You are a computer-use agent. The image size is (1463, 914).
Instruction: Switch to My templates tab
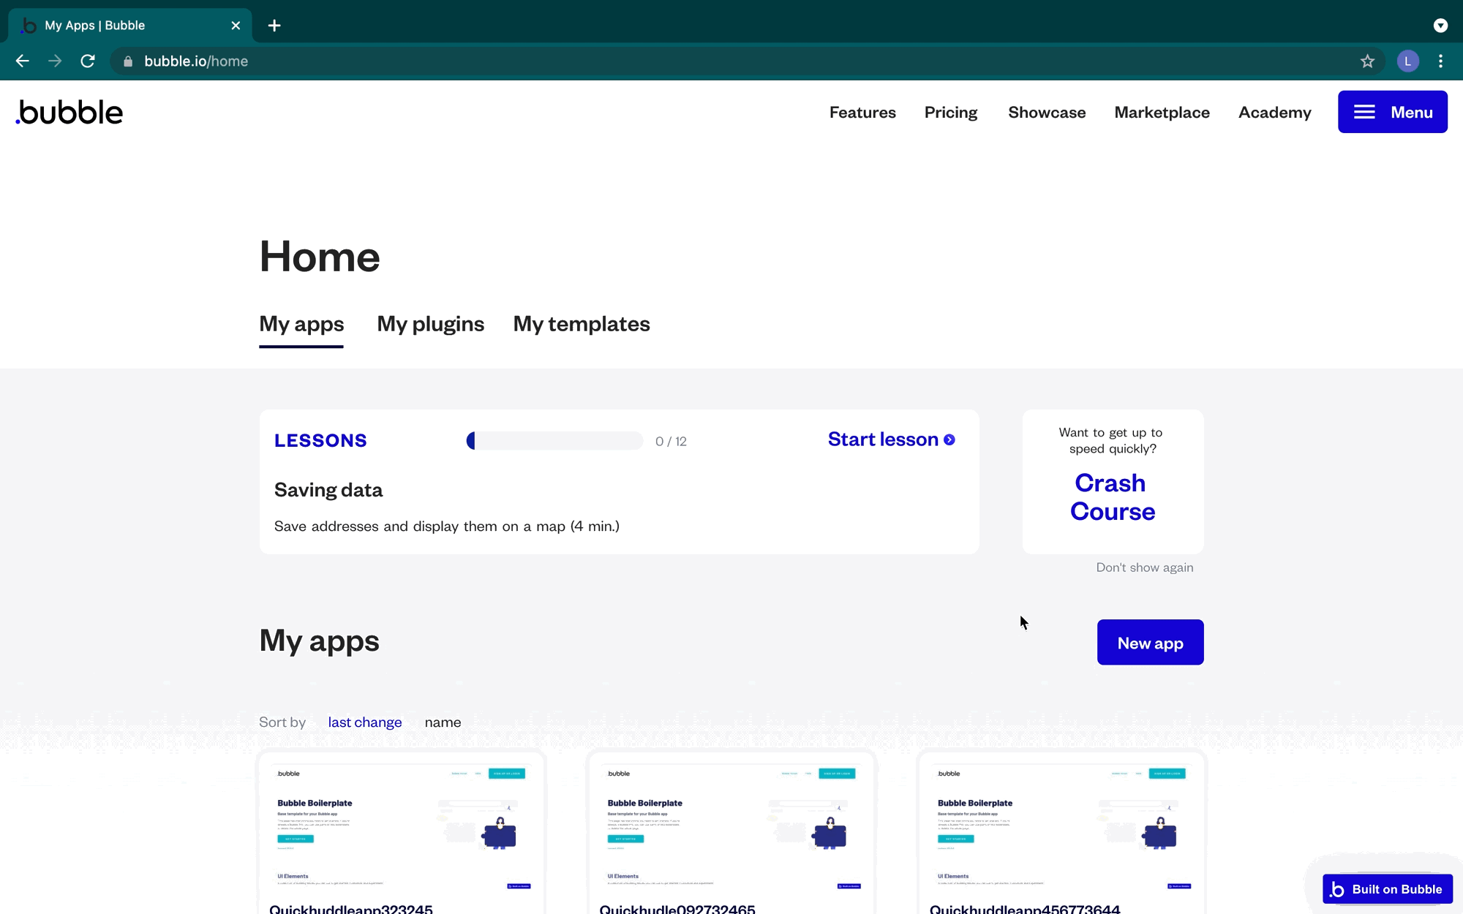click(x=582, y=324)
